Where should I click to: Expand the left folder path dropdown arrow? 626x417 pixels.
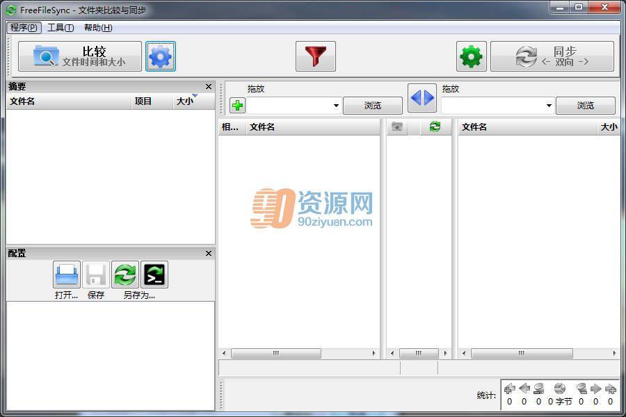point(336,106)
